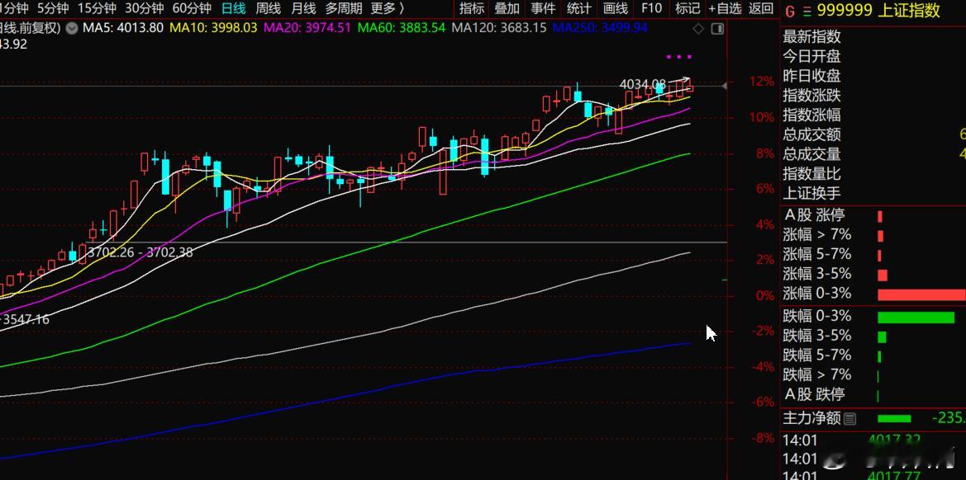Open the price adjustment dropdown beside 前复权
This screenshot has height=480, width=966.
click(71, 28)
